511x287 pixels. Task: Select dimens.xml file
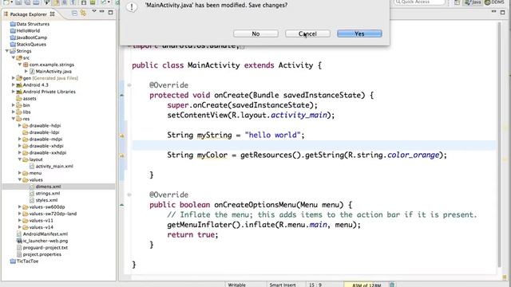(48, 187)
